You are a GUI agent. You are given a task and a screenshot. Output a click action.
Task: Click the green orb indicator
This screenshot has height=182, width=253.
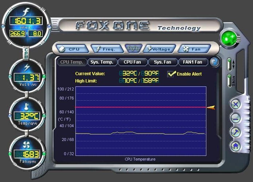pyautogui.click(x=229, y=38)
